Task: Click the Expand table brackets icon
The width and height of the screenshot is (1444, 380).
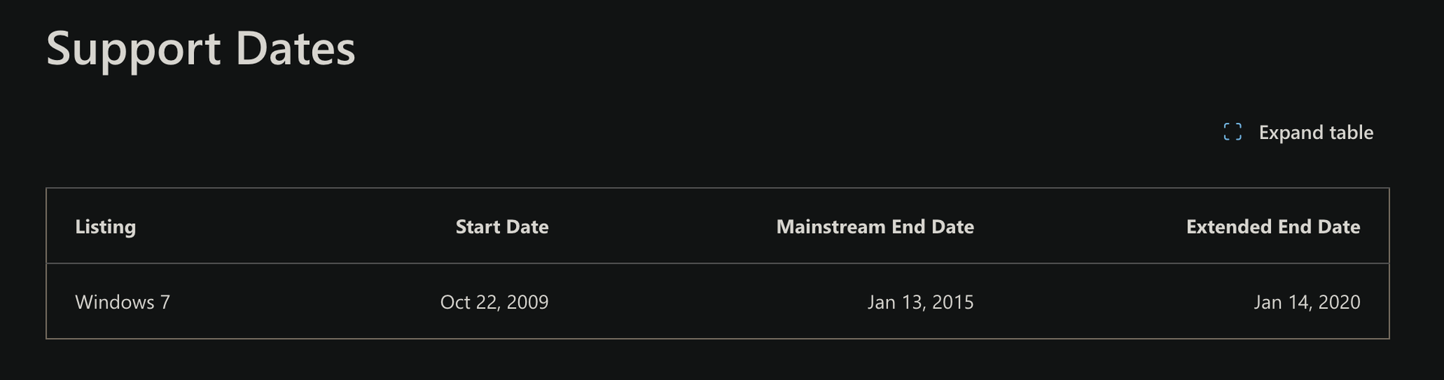Action: point(1232,132)
